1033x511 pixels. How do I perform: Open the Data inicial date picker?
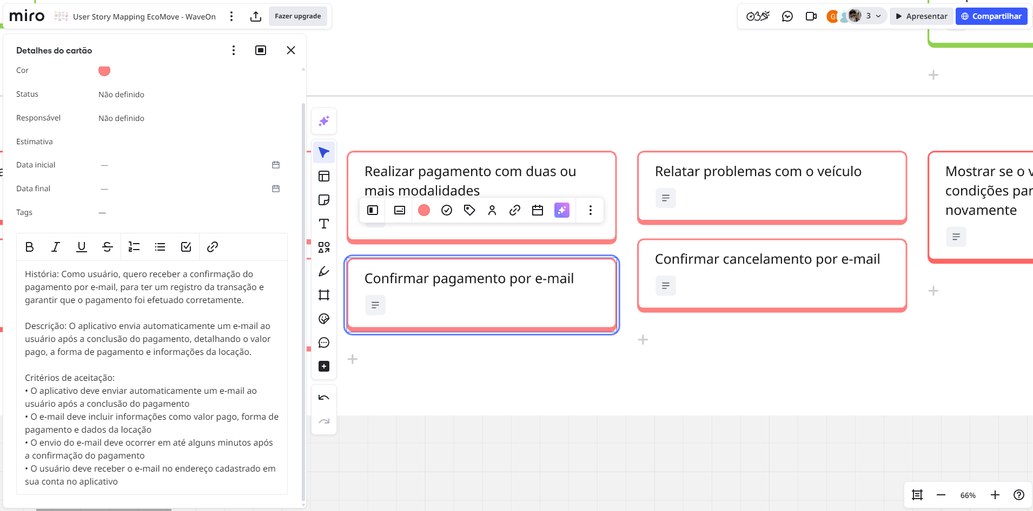(276, 165)
